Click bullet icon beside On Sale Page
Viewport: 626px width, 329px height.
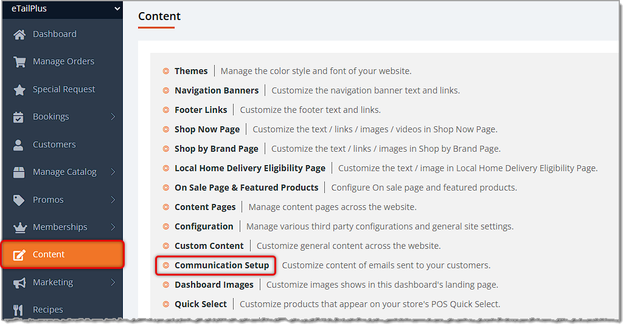click(165, 188)
